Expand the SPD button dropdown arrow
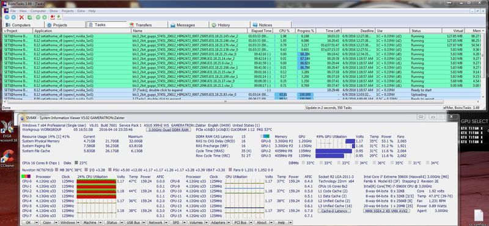Viewport: 489px width, 226px height. [184, 222]
